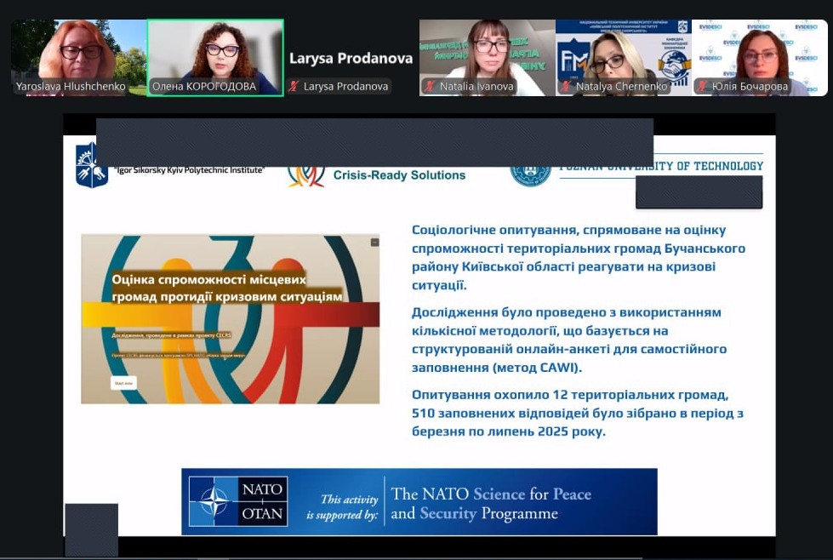This screenshot has width=833, height=560.
Task: Click Natalya Chernenko's muted microphone icon
Action: (x=566, y=86)
